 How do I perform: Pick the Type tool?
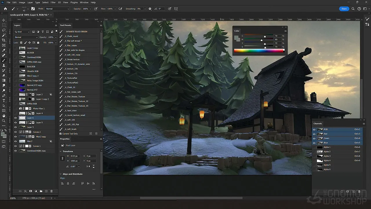(4, 100)
